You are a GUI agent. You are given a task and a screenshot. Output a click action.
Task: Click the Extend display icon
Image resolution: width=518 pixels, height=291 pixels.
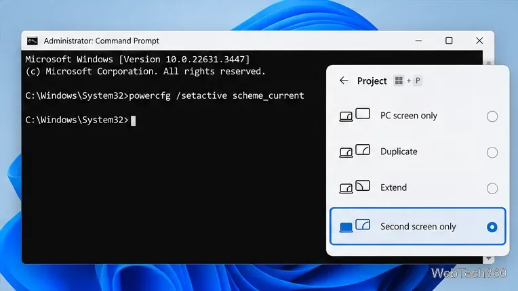(x=355, y=187)
